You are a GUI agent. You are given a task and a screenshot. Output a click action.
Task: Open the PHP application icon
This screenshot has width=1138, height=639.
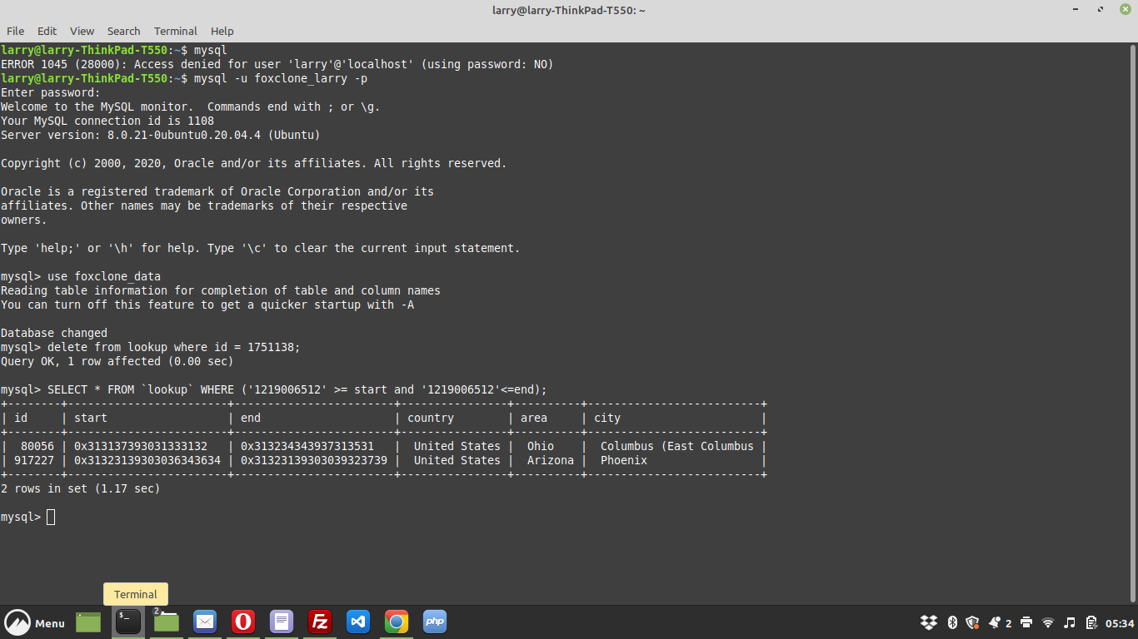[435, 622]
